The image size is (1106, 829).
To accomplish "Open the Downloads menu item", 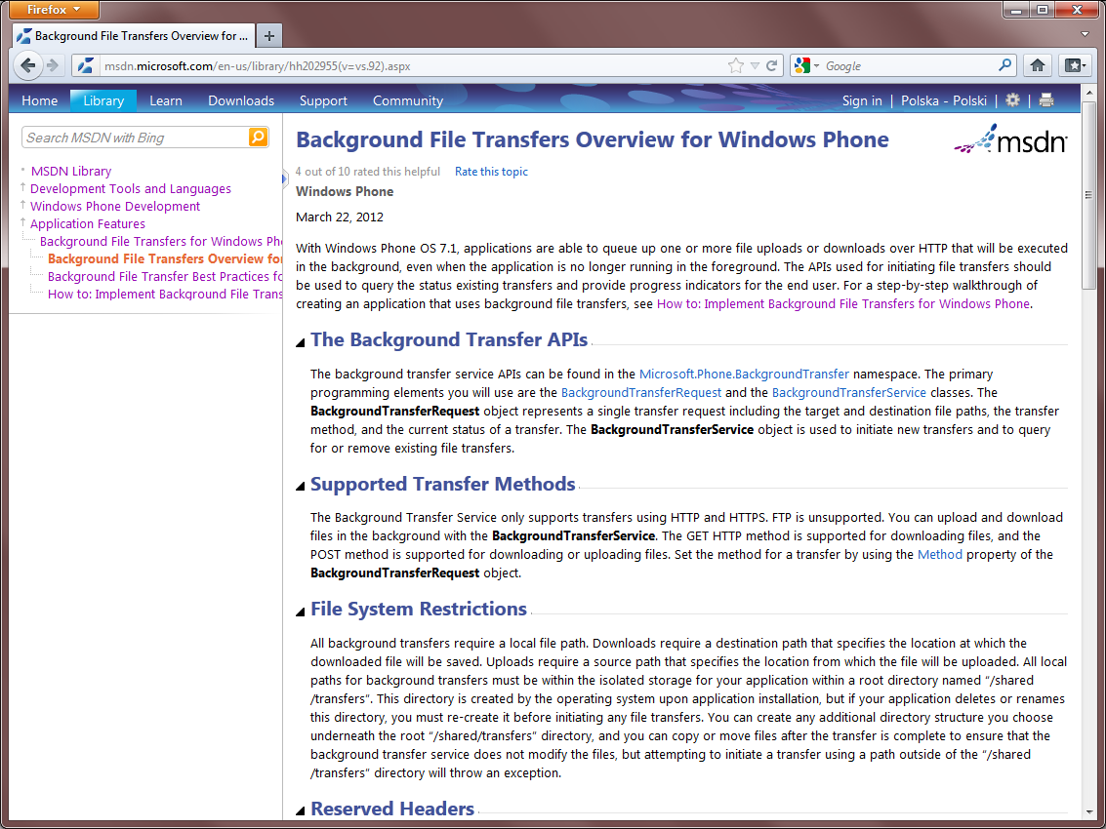I will [x=240, y=100].
